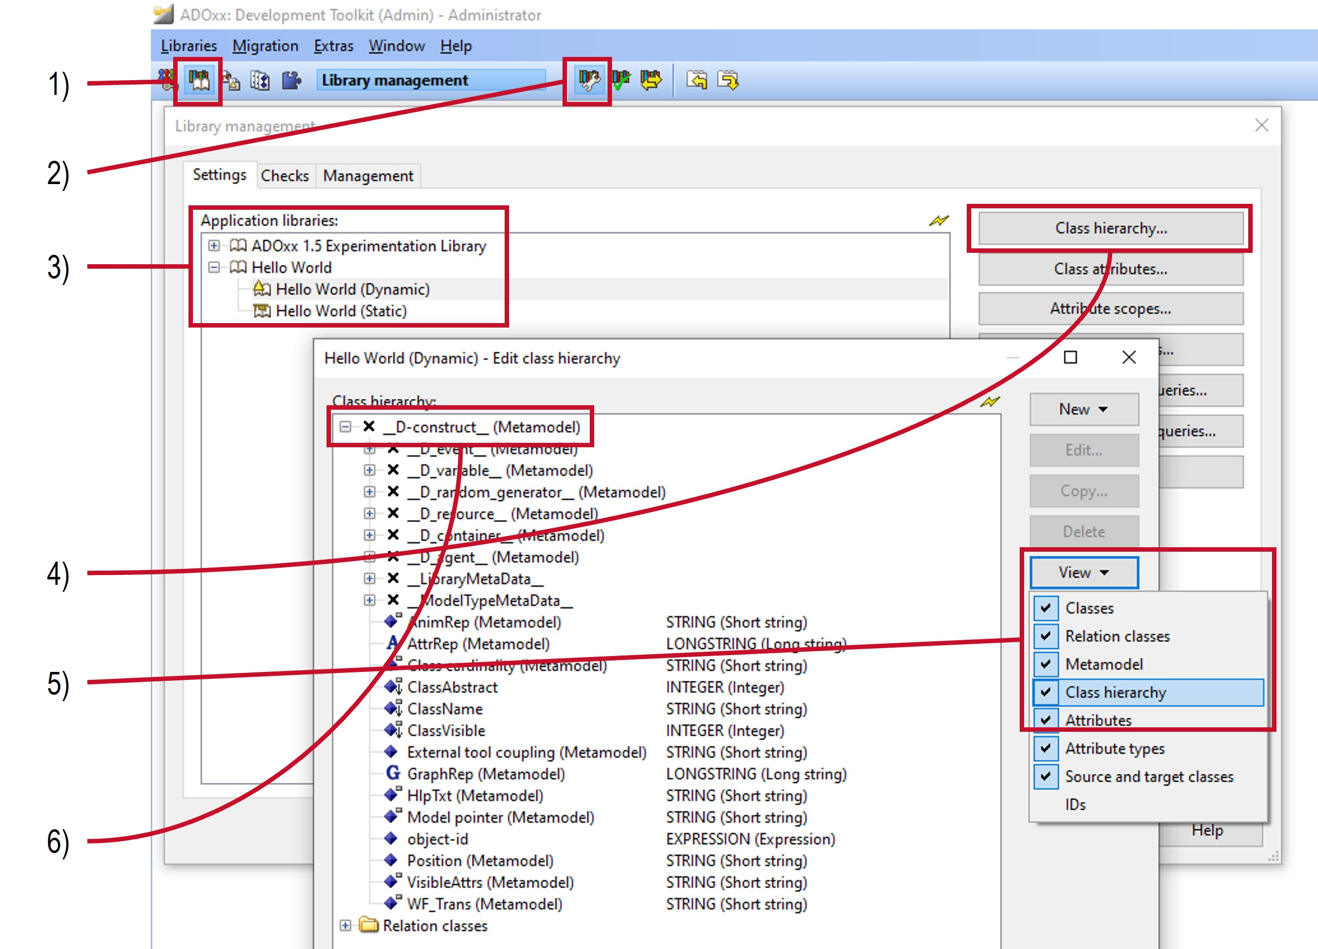Click the import folder icon in the toolbar
The image size is (1318, 949).
pyautogui.click(x=697, y=80)
